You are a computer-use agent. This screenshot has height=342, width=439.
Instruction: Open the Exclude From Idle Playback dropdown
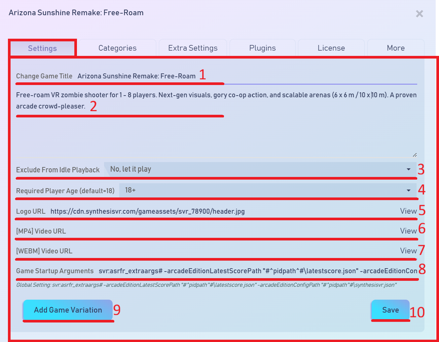pos(260,169)
